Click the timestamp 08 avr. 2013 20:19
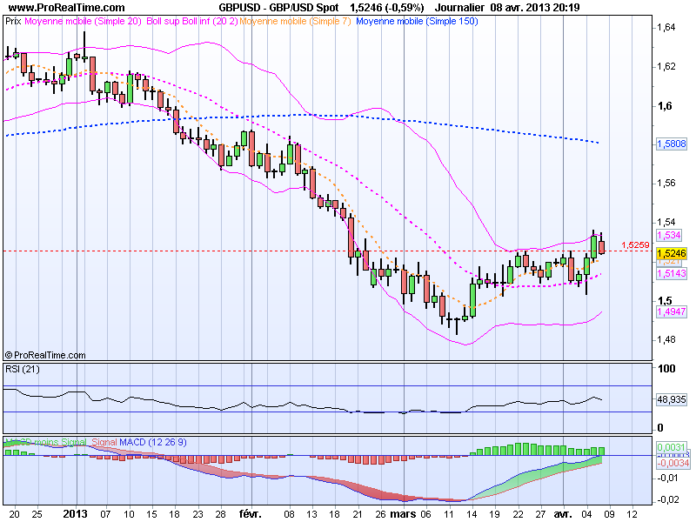696x522 pixels. [535, 8]
